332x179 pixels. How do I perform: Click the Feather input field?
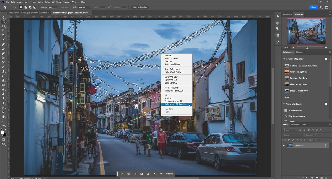click(x=52, y=7)
